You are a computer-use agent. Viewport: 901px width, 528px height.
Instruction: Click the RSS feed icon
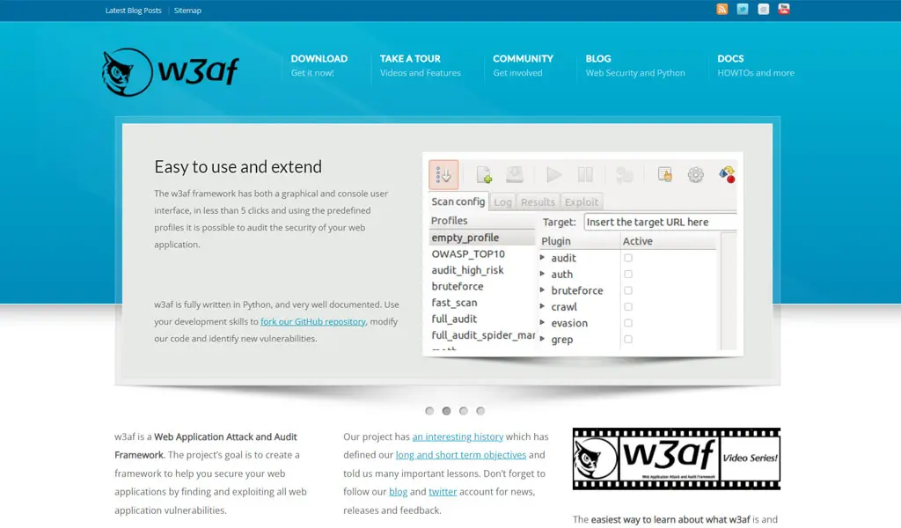coord(722,10)
